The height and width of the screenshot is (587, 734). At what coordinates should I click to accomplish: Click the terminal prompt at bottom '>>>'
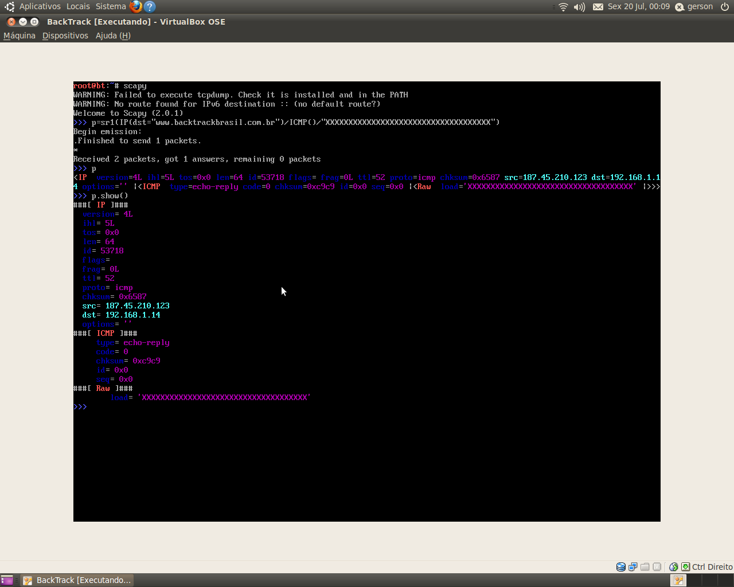tap(80, 407)
